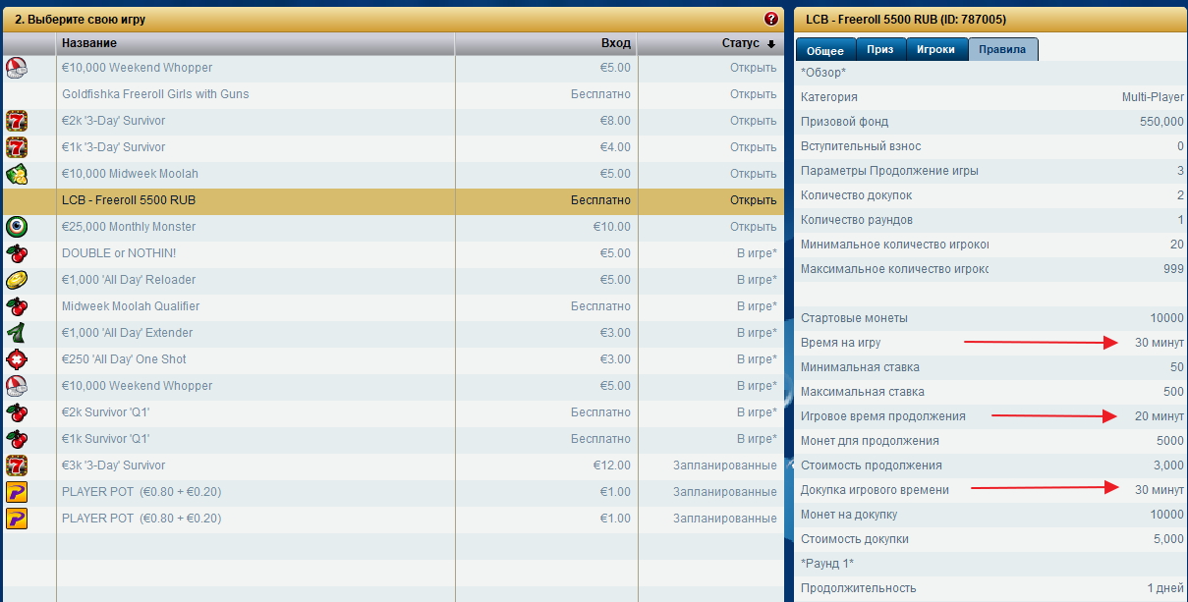Click the crosshair icon for €250 One Shot
1188x602 pixels.
point(17,359)
